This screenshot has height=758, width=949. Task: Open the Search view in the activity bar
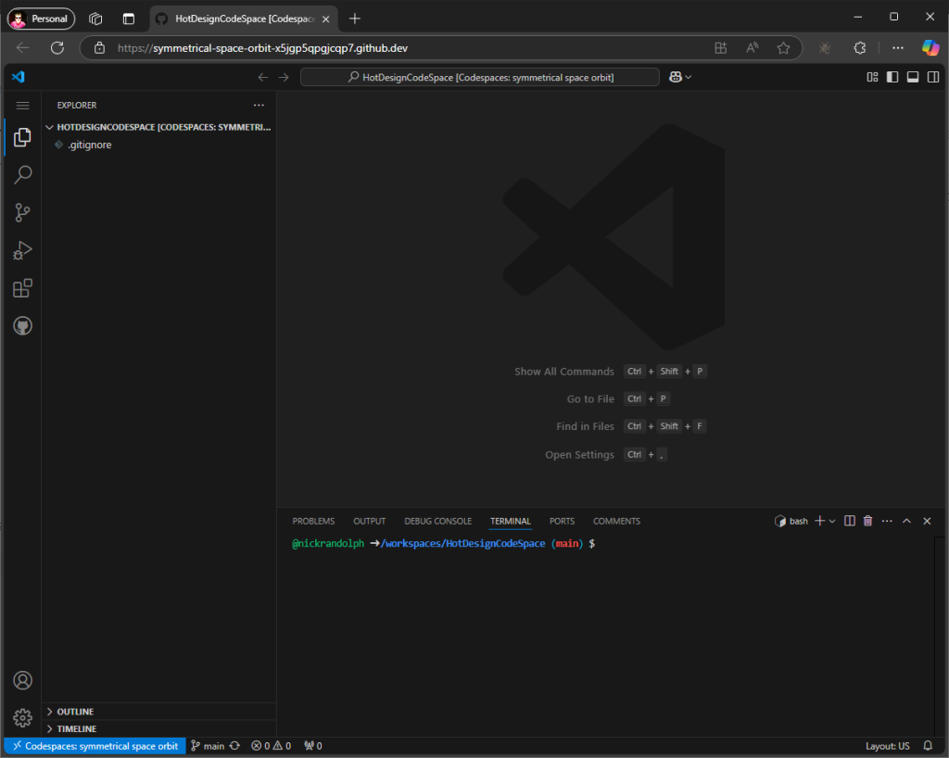tap(22, 174)
